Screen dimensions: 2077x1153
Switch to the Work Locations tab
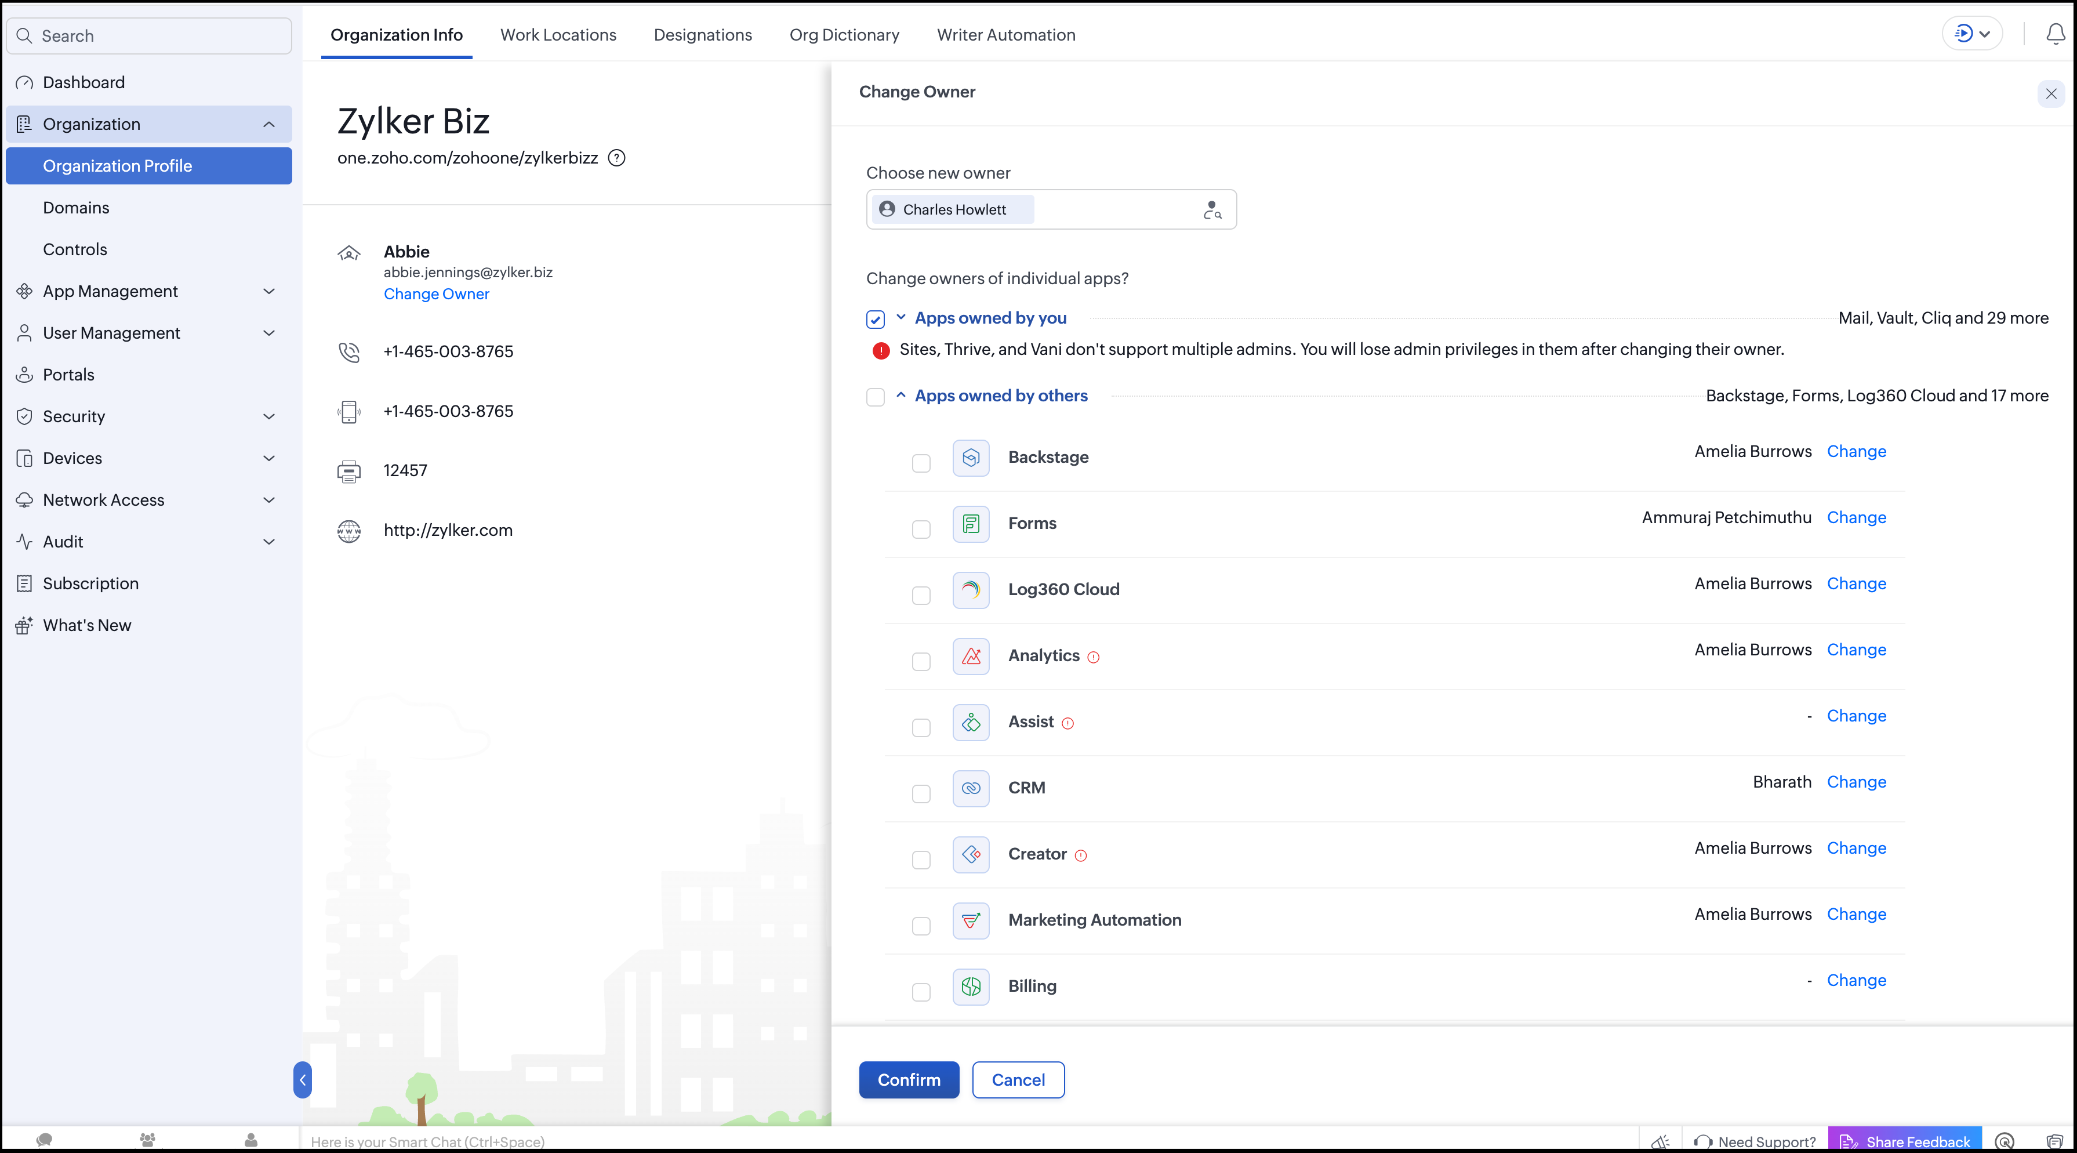558,35
